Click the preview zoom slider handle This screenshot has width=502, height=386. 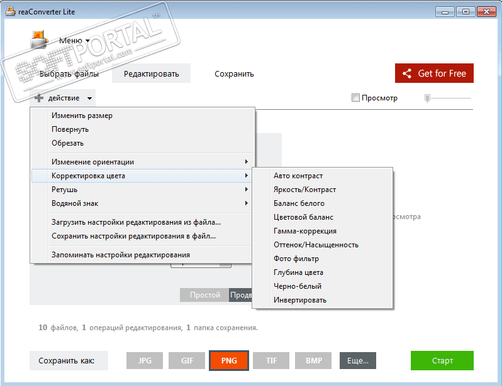(x=427, y=99)
